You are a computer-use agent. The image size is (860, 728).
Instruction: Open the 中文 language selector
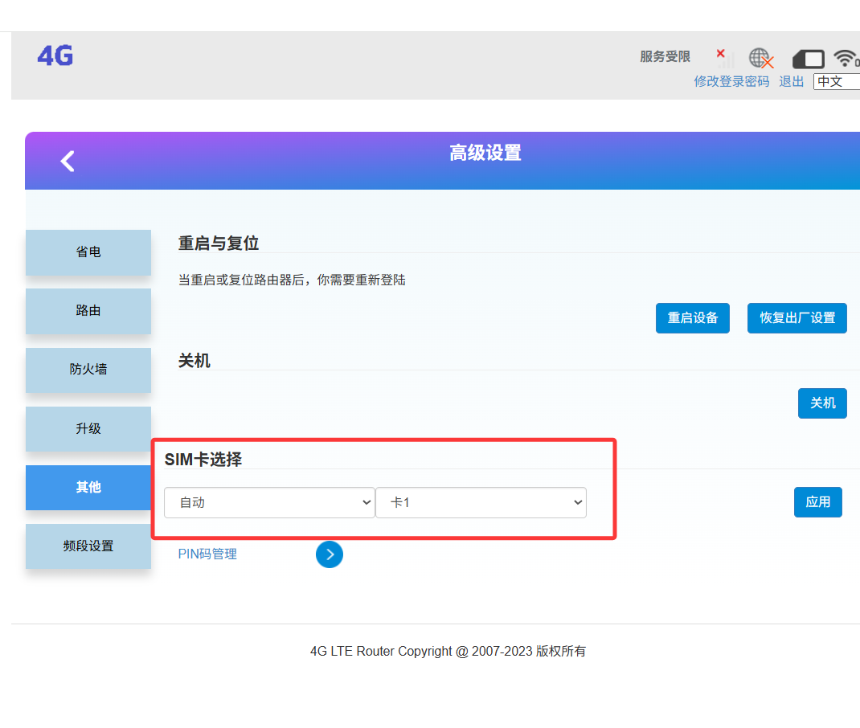[836, 81]
